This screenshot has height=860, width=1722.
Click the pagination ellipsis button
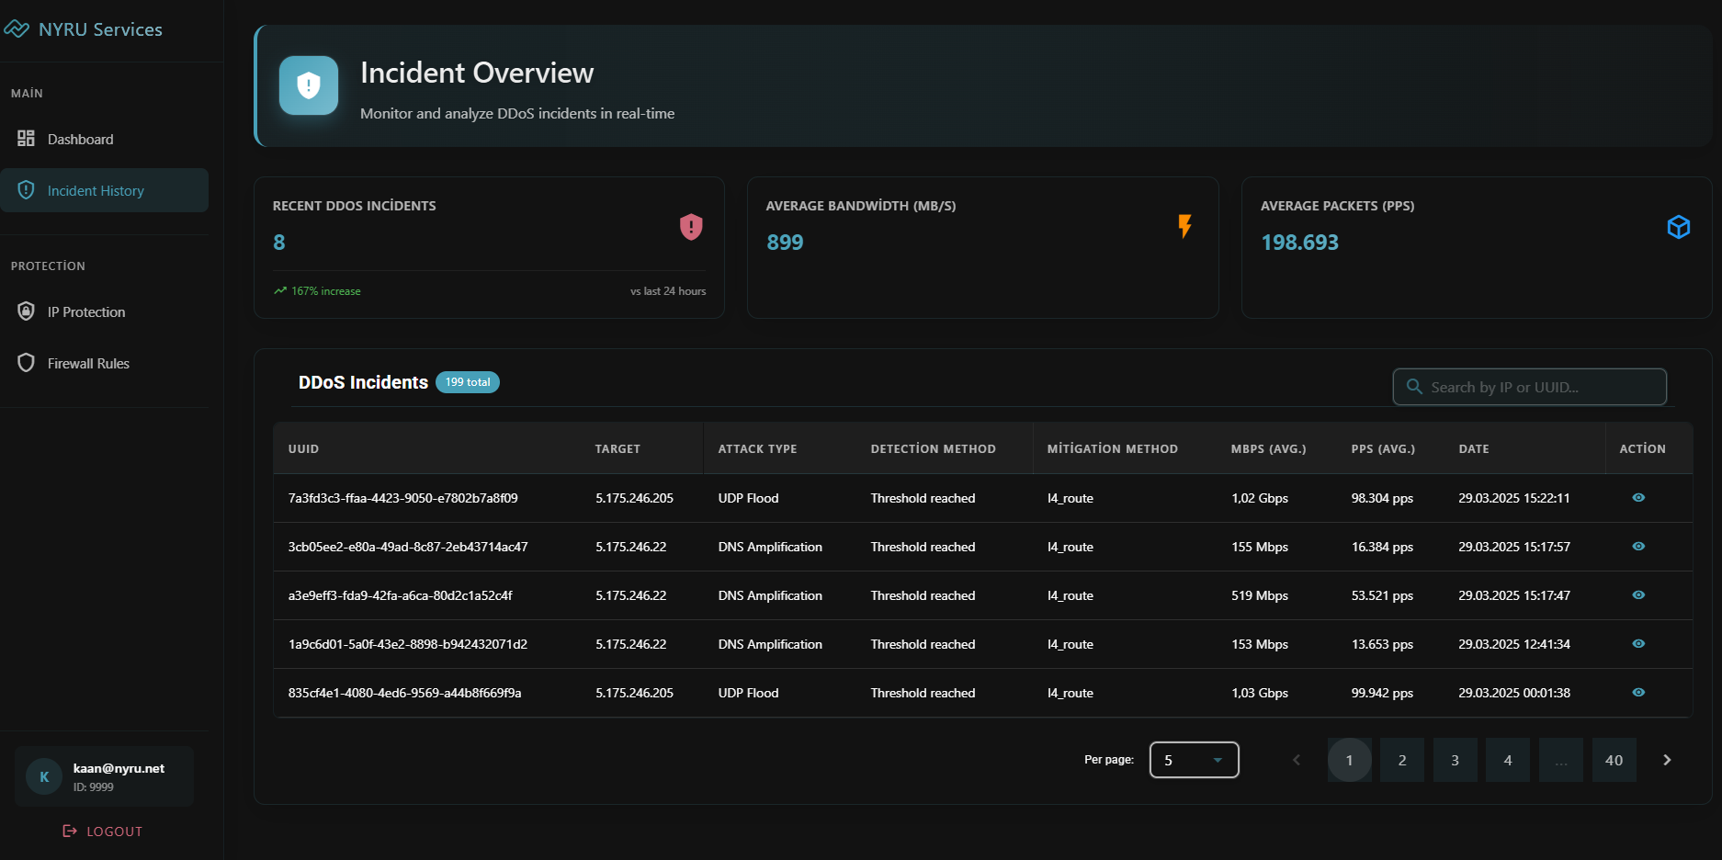click(1560, 760)
